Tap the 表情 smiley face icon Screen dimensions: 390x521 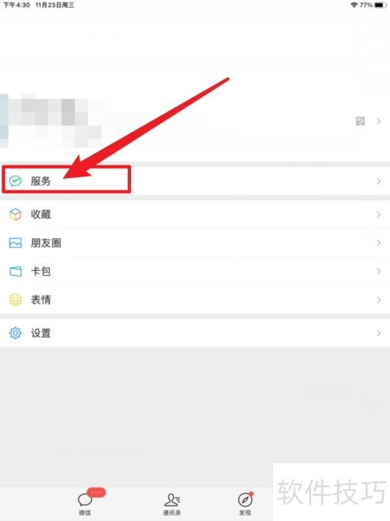tap(16, 300)
